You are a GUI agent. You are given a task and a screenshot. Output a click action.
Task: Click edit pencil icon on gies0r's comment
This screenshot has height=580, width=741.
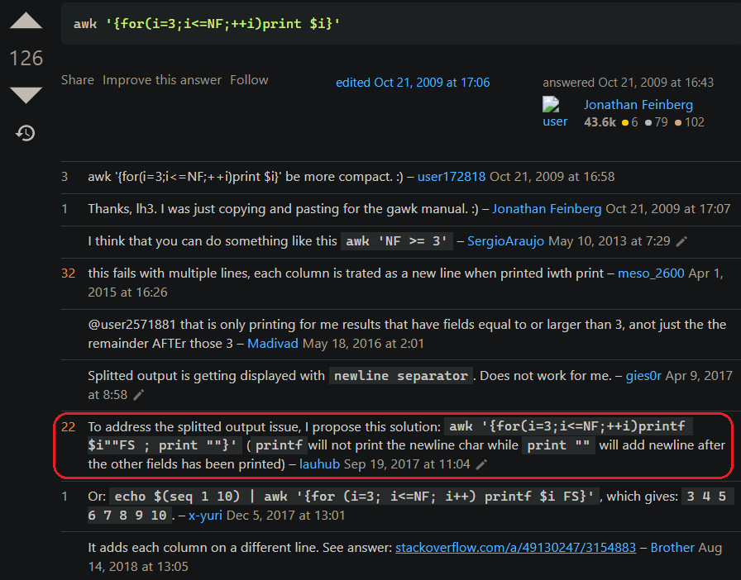139,396
